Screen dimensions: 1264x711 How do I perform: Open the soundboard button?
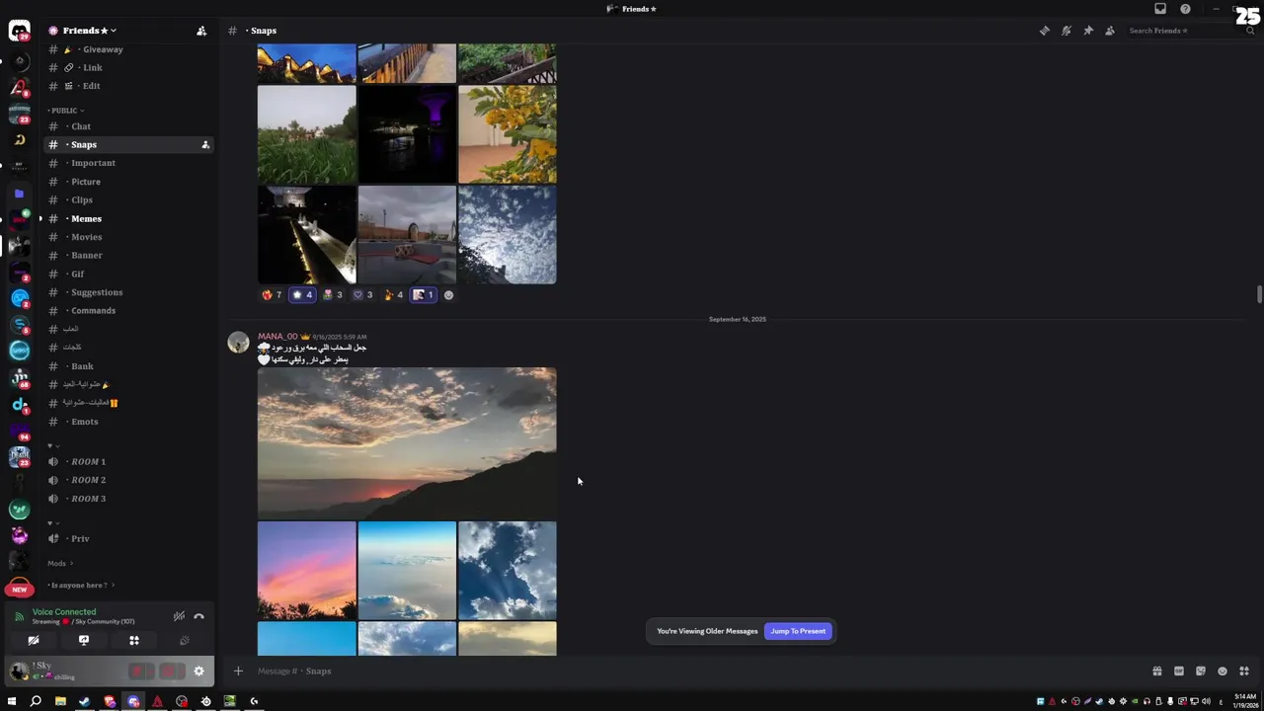(185, 640)
